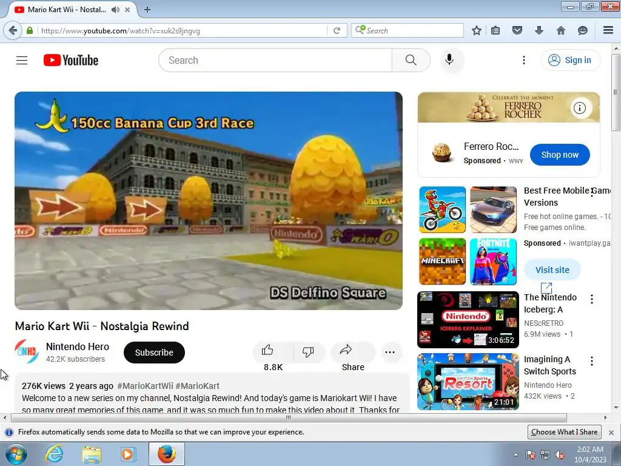
Task: Share the Mario Kart Wii video
Action: click(353, 353)
